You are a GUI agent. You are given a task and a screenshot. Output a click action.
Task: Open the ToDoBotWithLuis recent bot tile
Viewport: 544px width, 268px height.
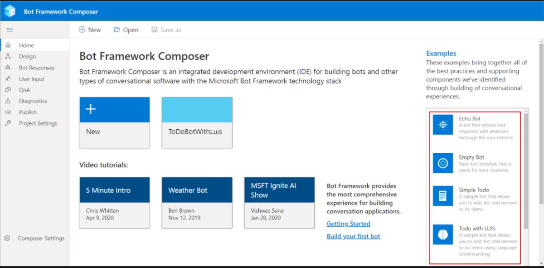point(197,122)
